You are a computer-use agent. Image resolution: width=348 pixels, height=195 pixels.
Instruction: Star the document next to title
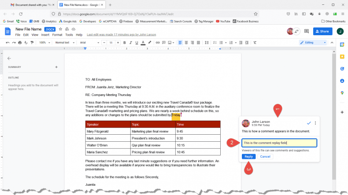pos(60,29)
